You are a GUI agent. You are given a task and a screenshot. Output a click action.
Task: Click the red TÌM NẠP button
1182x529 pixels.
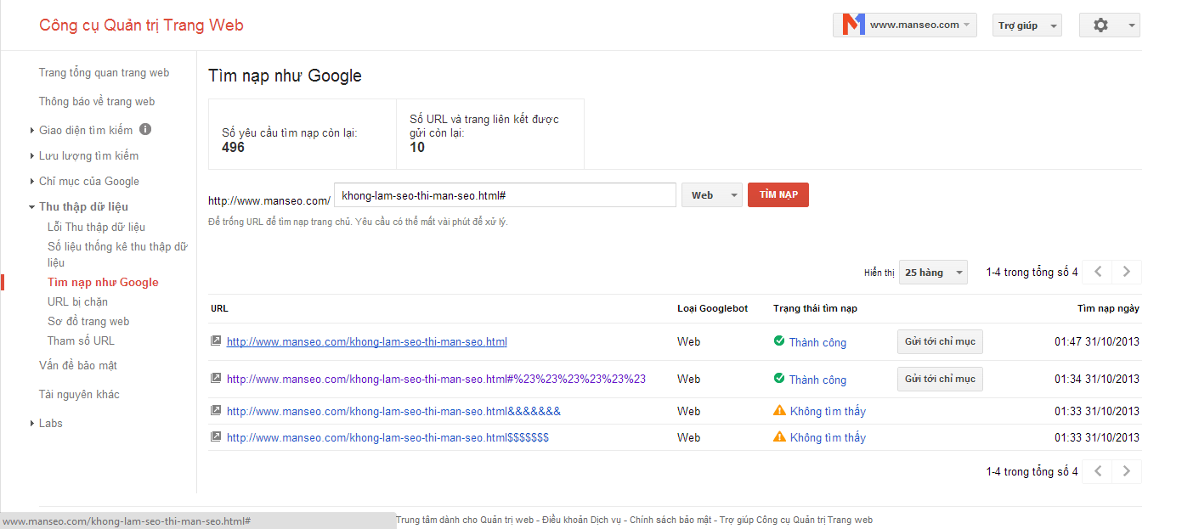(778, 195)
